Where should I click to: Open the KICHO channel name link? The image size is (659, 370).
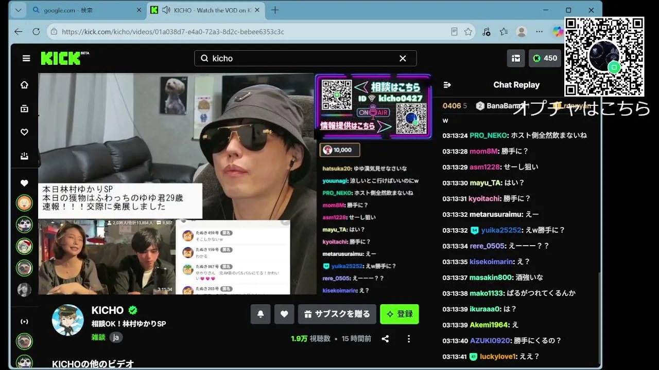tap(108, 310)
